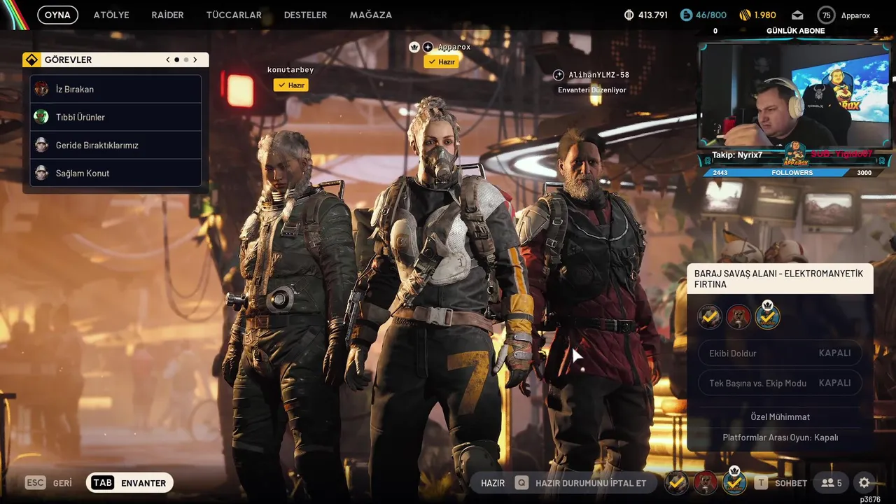
Task: Click the Takip: Nyrix7 follower label
Action: click(737, 155)
